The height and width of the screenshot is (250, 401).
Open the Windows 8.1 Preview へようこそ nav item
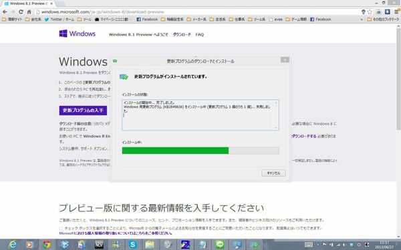[x=138, y=35]
